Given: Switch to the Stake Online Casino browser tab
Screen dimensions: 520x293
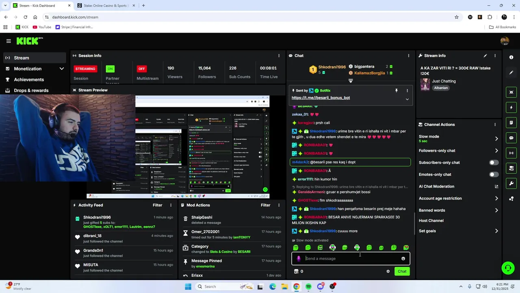Looking at the screenshot, I should tap(106, 6).
